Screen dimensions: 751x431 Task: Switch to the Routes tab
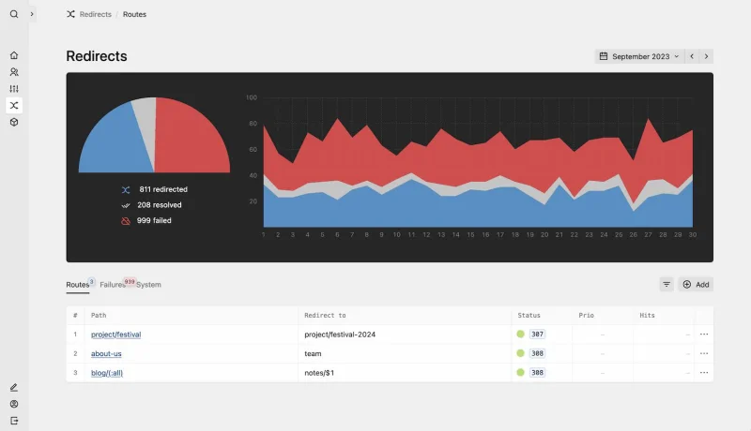pos(78,284)
